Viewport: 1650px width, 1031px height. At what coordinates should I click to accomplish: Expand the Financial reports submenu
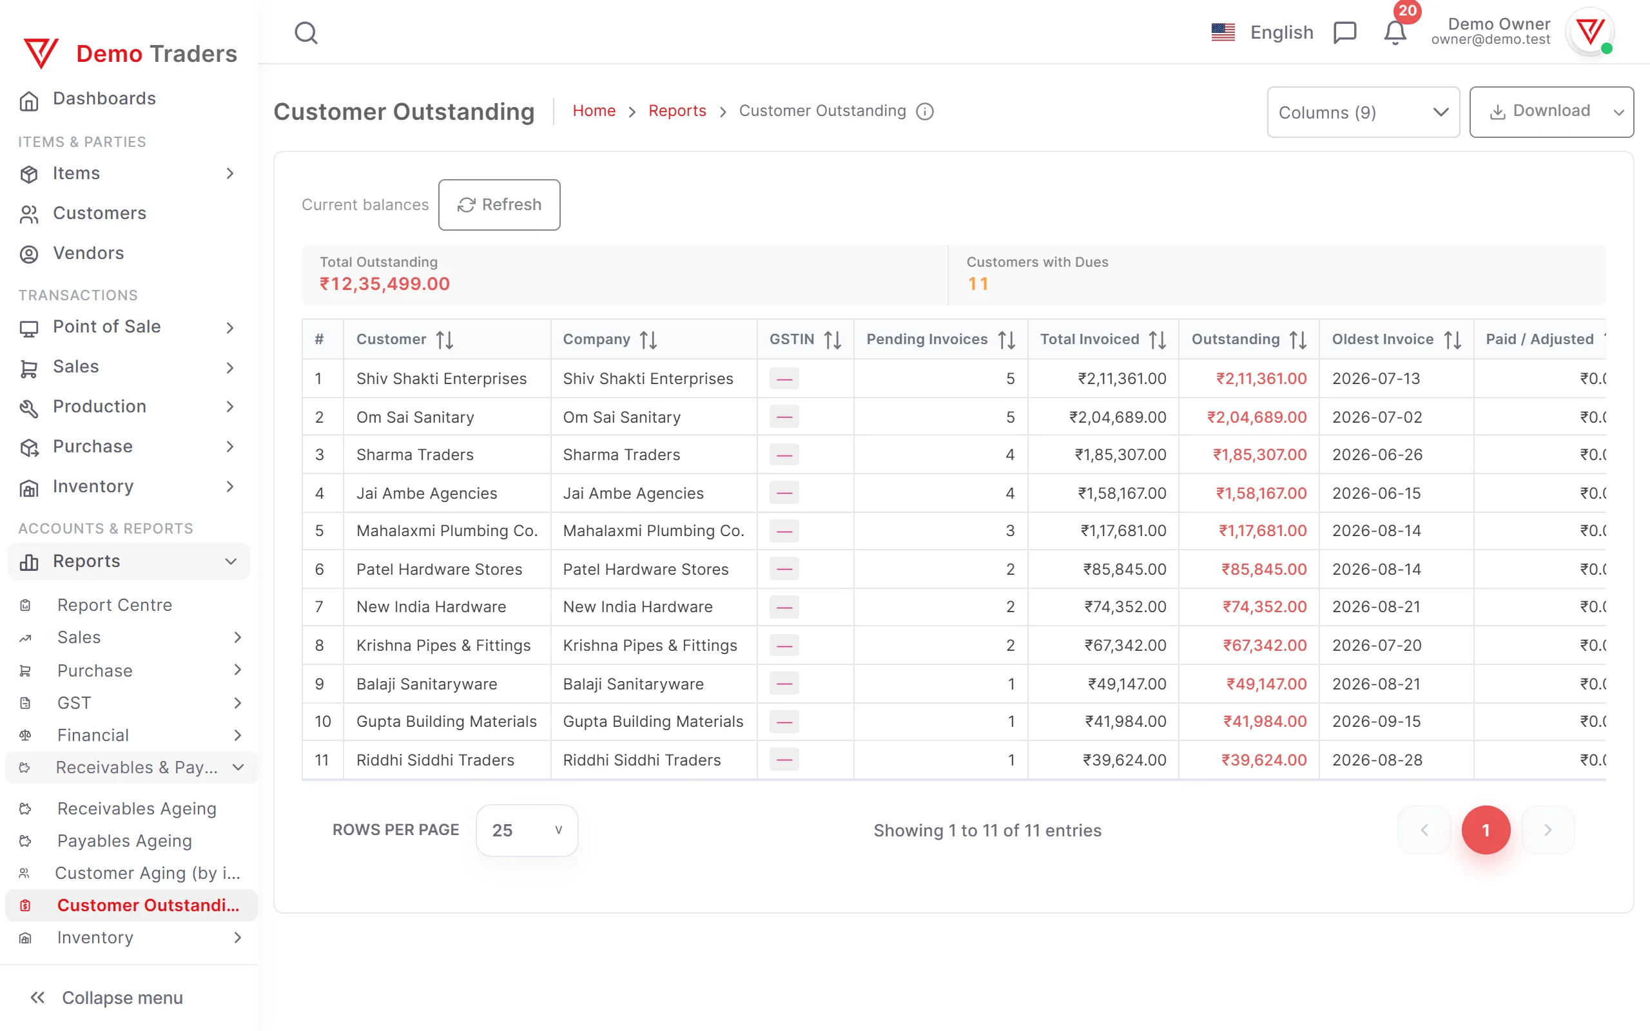[x=131, y=735]
